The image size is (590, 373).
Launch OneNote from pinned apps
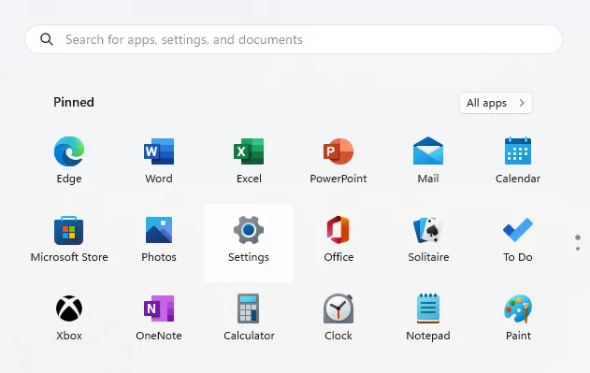click(159, 308)
